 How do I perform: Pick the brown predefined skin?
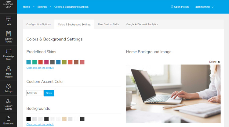76,62
